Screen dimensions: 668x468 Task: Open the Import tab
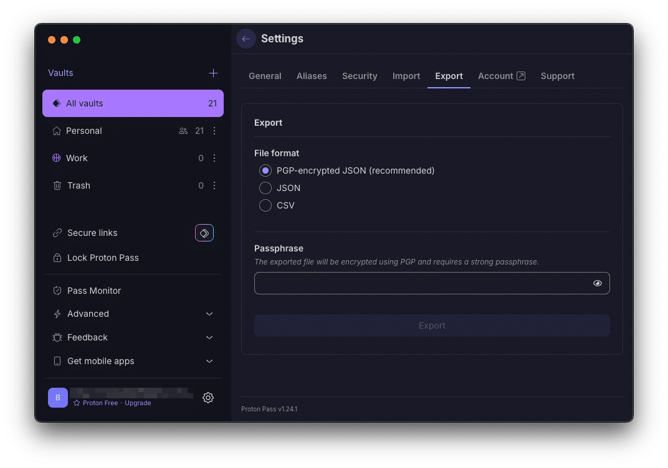coord(406,76)
